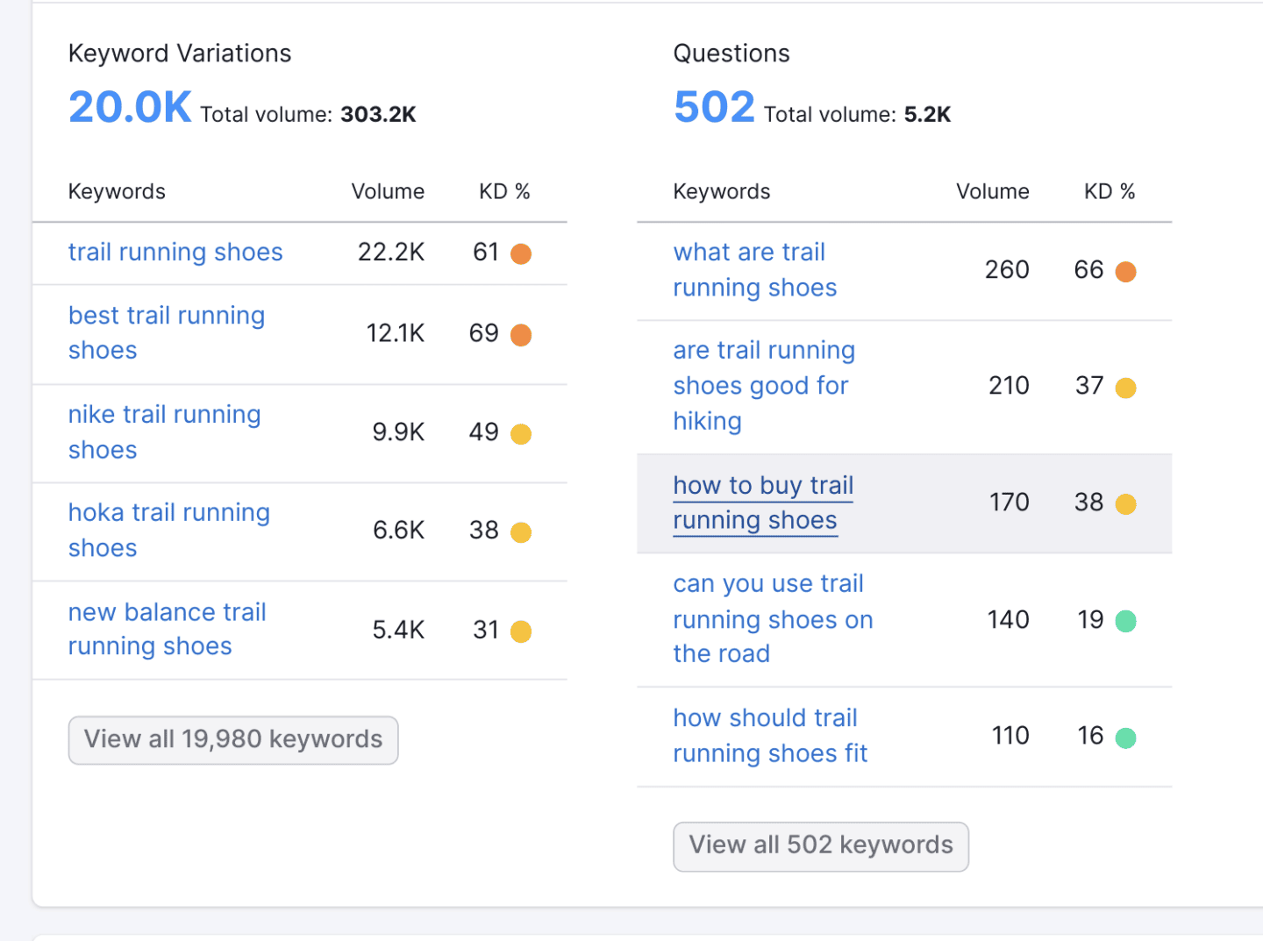Viewport: 1263px width, 941px height.
Task: Click the orange KD dot for what are trail running shoes
Action: point(1126,272)
